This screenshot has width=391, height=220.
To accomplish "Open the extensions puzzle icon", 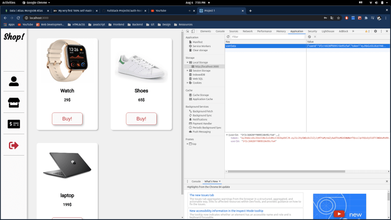I will (x=366, y=18).
